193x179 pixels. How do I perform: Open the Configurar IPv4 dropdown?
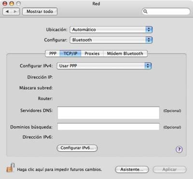[x=104, y=66]
